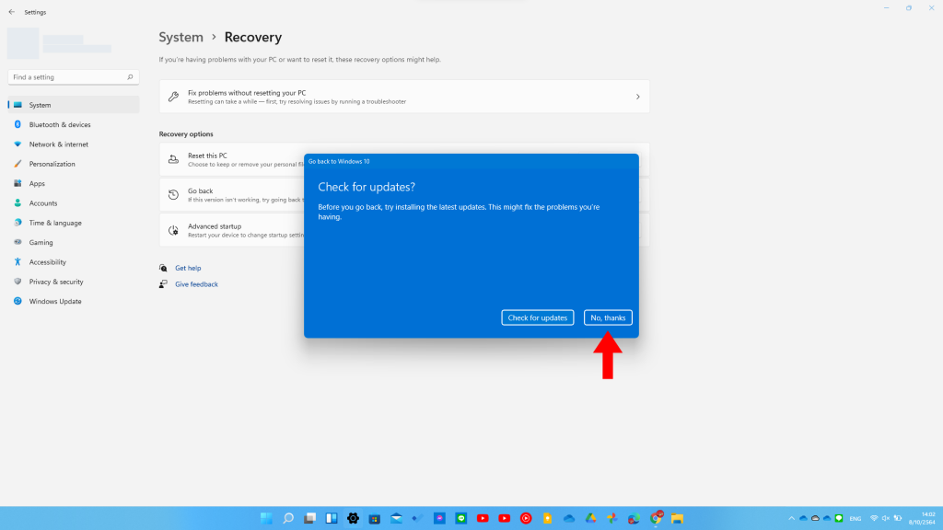Open the Wi-Fi network tray icon

874,518
